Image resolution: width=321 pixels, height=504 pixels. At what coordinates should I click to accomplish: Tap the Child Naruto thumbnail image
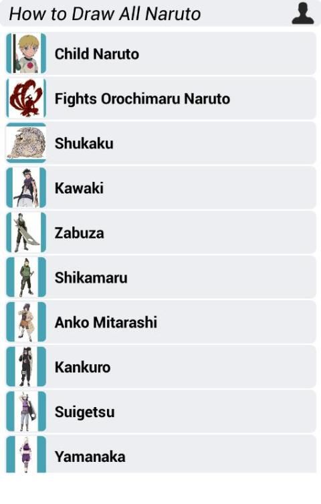coord(26,53)
